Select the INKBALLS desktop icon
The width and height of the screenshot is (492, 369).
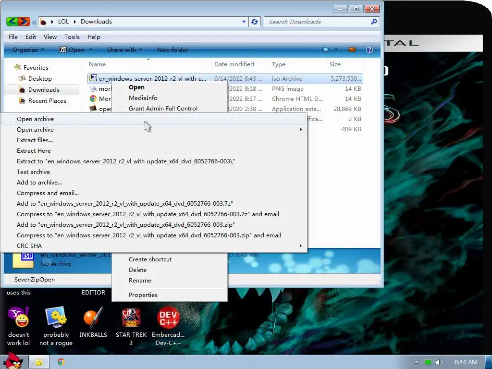93,322
